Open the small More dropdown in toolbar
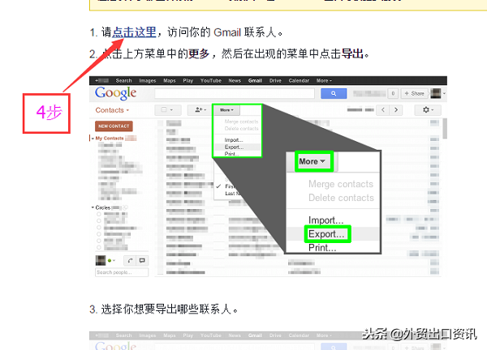Viewport: 487px width, 350px height. [x=226, y=110]
